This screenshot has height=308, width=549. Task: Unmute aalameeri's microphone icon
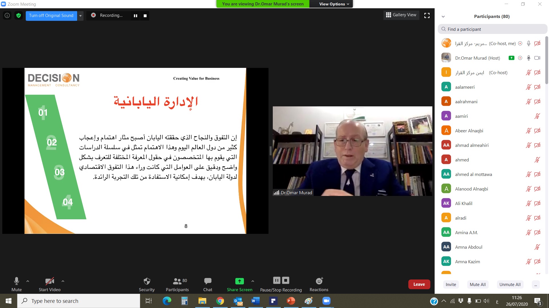click(x=528, y=87)
